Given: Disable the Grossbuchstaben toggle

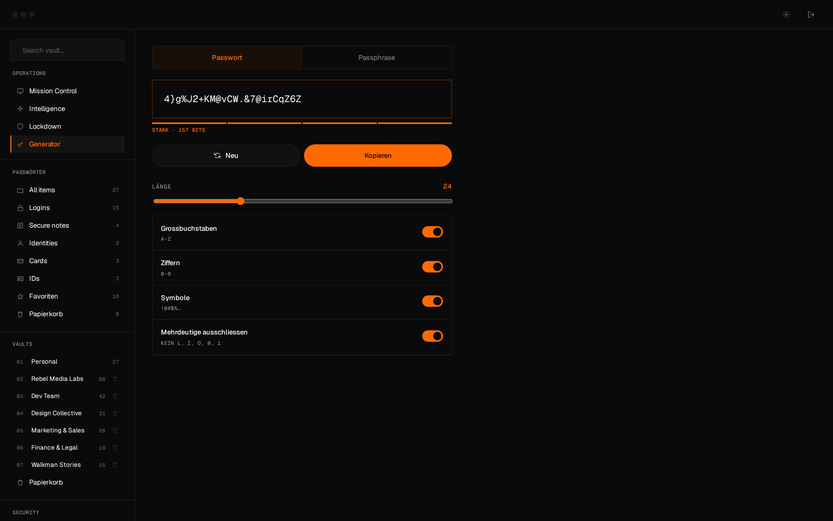Looking at the screenshot, I should (x=432, y=232).
